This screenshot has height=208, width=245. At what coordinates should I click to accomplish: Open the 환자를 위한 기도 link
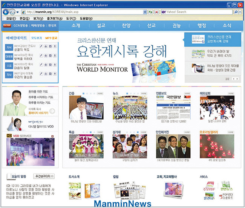pyautogui.click(x=38, y=92)
